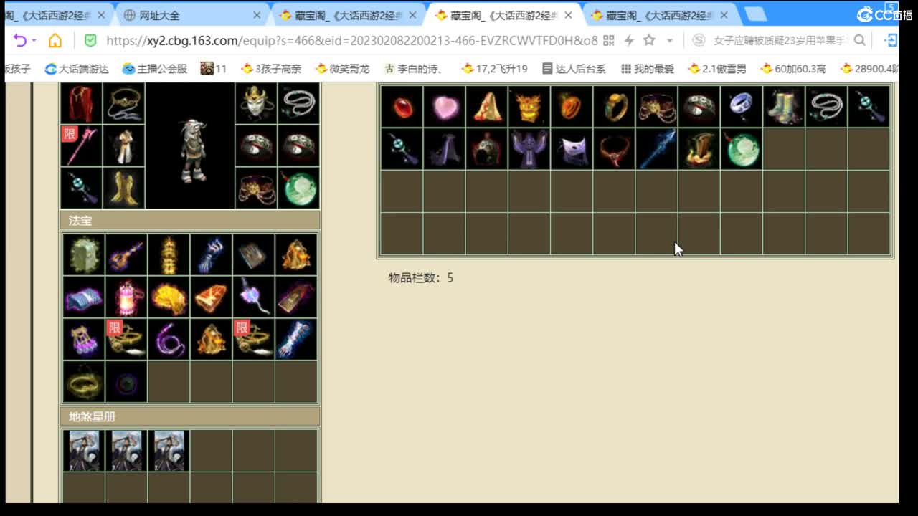This screenshot has height=516, width=918.
Task: Select the red pendant necklace in inventory
Action: pos(615,149)
